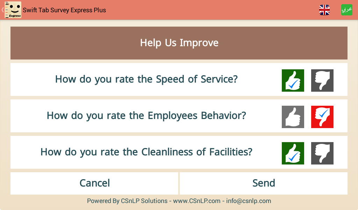358x210 pixels.
Task: Open the www.CSnLP.com link in footer
Action: click(196, 201)
